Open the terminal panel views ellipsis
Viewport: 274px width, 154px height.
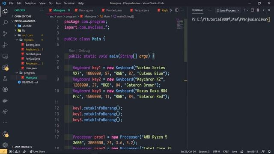coord(210,10)
